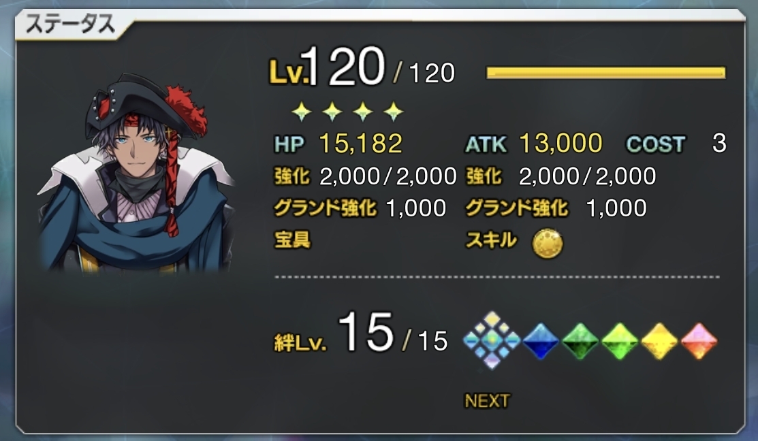
Task: Select the lime green bond gem
Action: 620,341
